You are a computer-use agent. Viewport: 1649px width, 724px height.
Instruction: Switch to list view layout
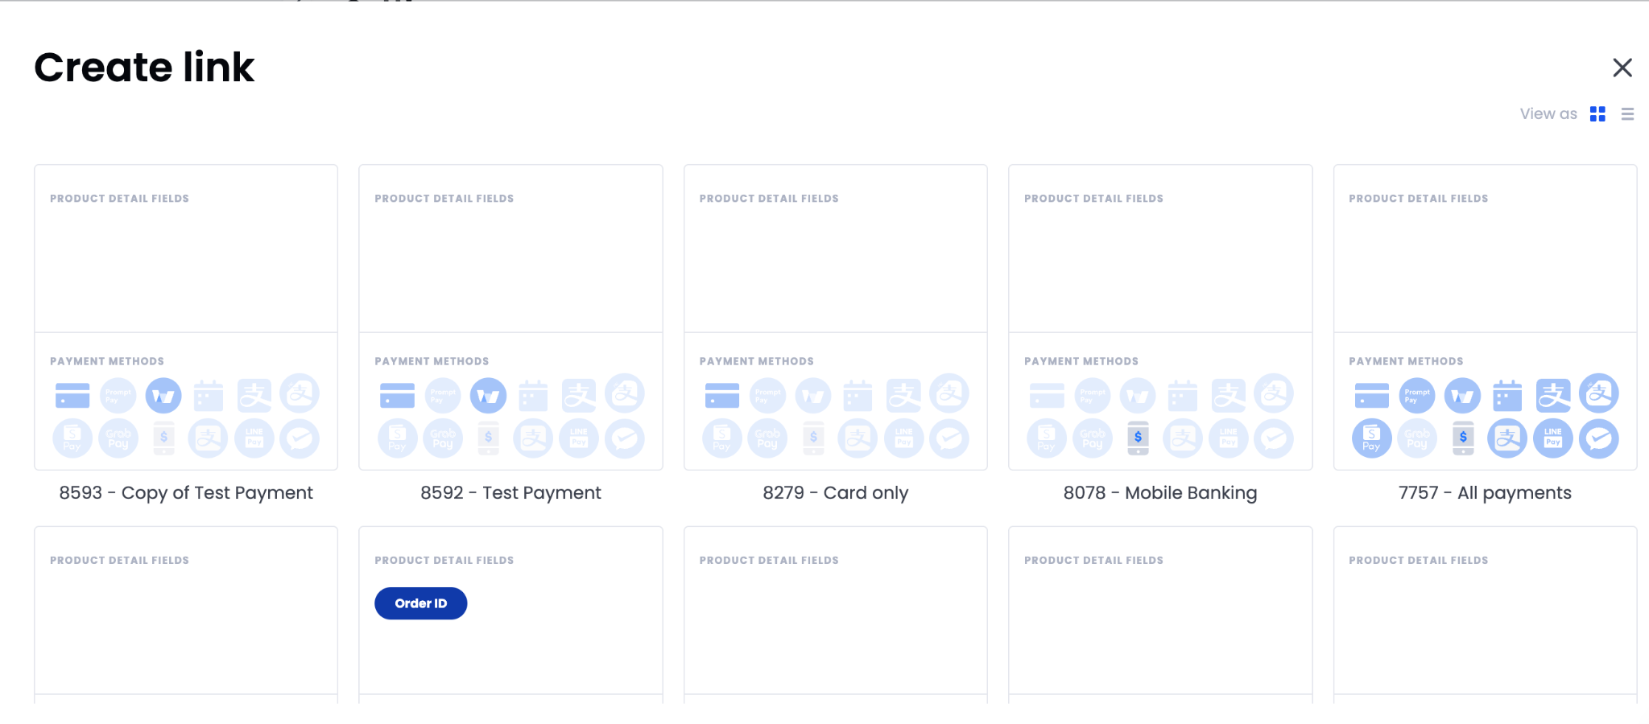pyautogui.click(x=1627, y=114)
